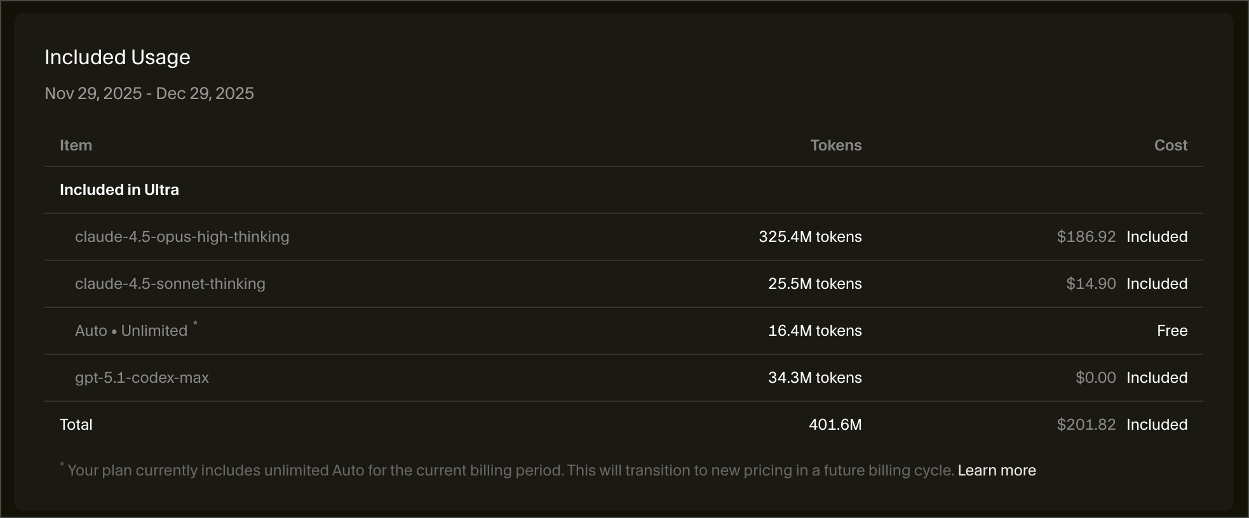
Task: Click the Item column header
Action: [76, 145]
